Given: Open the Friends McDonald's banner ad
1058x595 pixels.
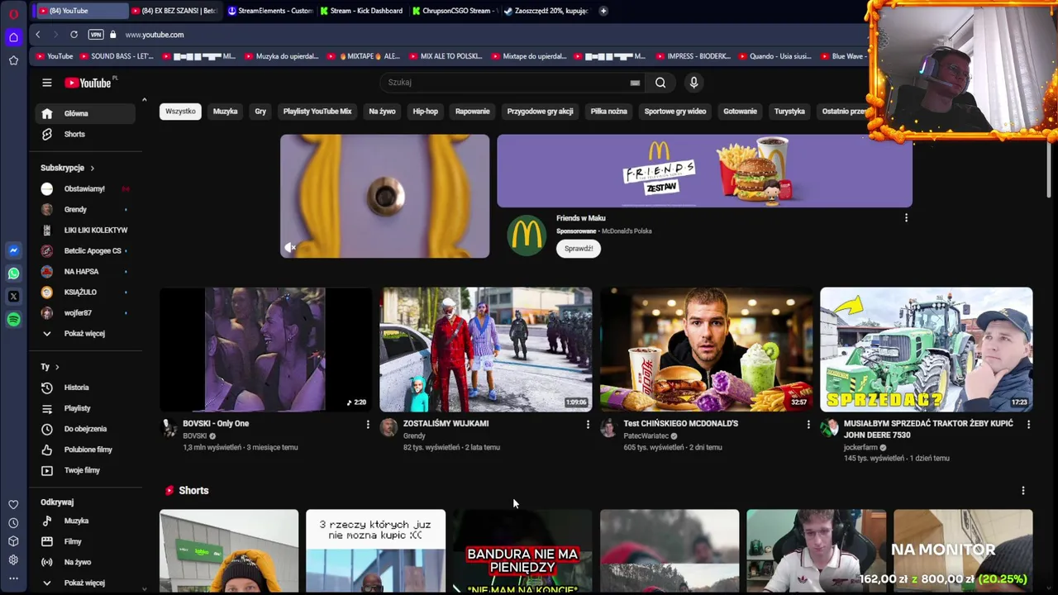Looking at the screenshot, I should (704, 171).
